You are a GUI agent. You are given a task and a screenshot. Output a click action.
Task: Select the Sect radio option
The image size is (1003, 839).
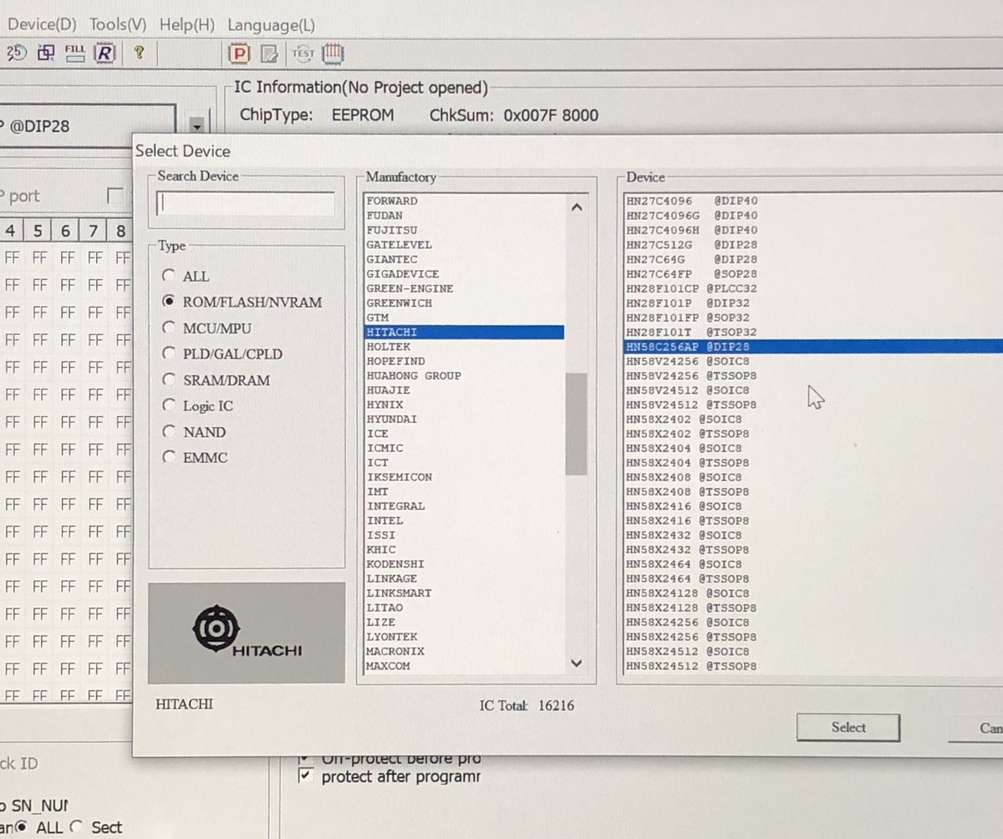point(76,826)
